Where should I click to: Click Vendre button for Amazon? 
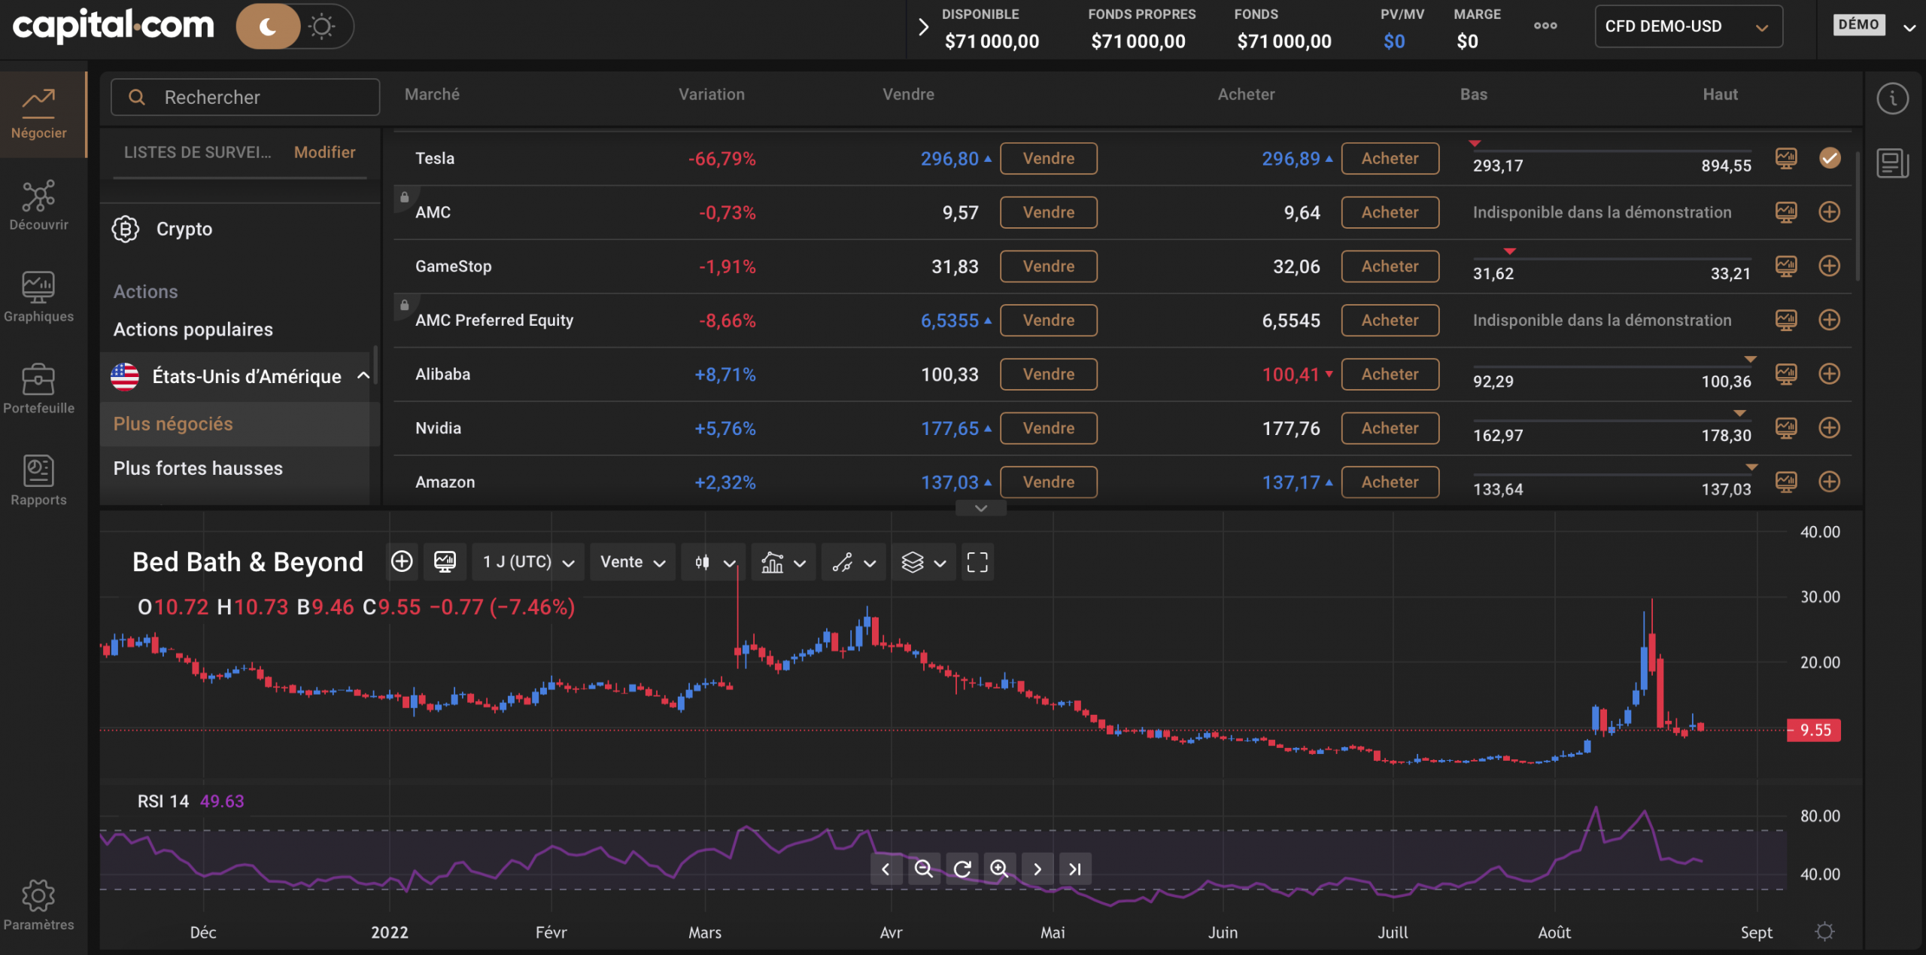point(1048,482)
